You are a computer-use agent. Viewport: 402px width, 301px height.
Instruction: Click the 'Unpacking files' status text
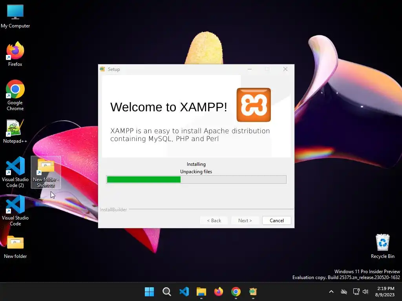(196, 172)
